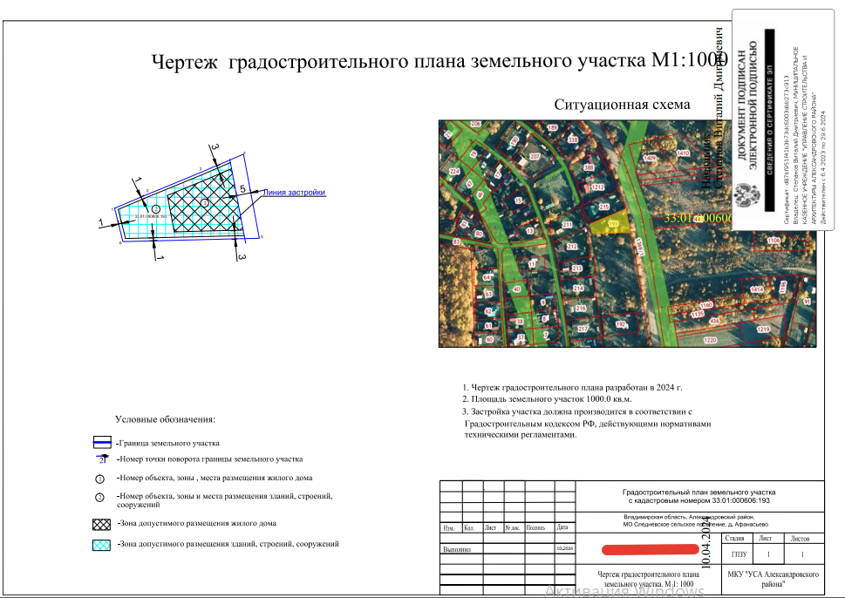Click the red redaction bar in the title block

650,550
